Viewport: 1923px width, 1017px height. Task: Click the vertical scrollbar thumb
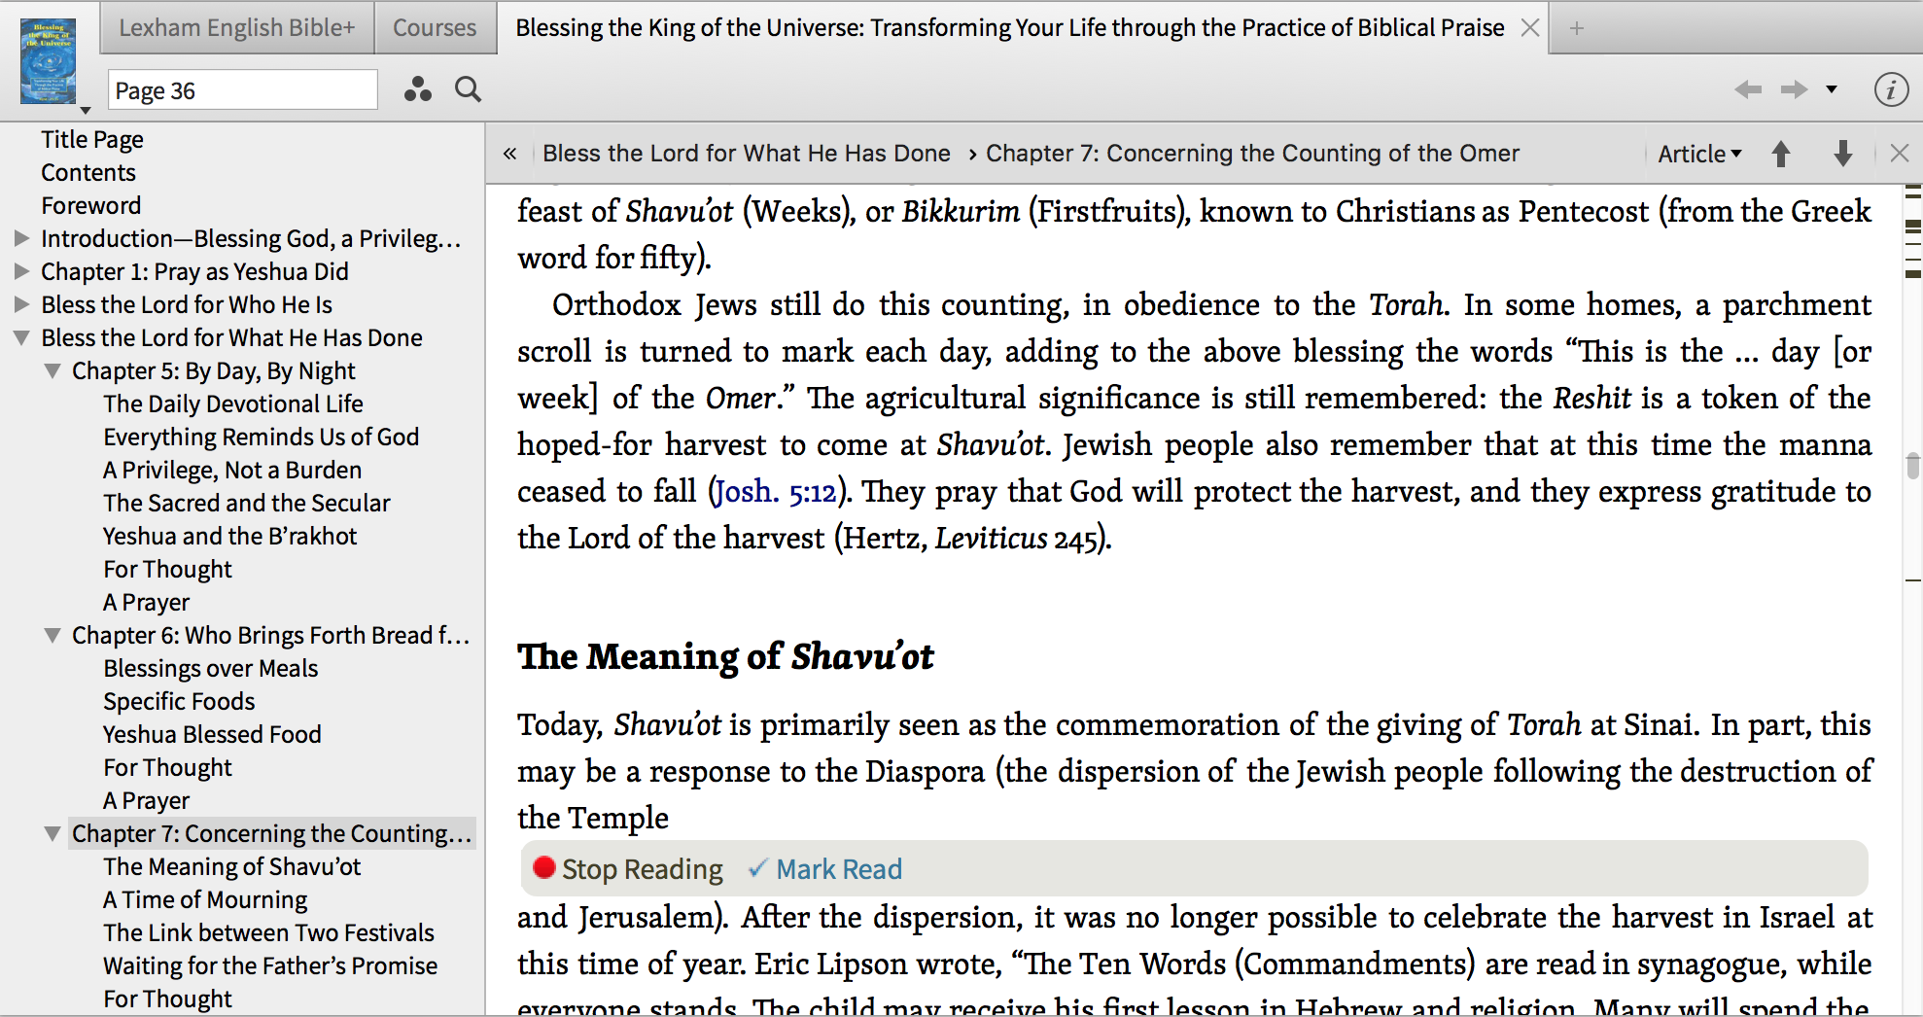1912,466
